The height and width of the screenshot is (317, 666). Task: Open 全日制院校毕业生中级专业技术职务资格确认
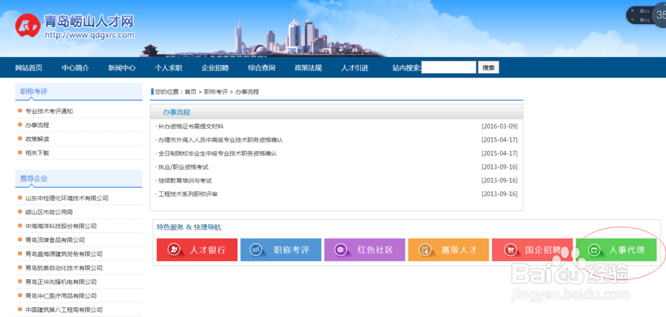[x=218, y=154]
